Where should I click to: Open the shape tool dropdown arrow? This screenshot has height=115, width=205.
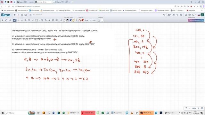pos(39,20)
